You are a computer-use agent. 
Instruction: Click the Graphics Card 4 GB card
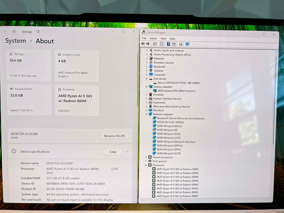(x=77, y=66)
